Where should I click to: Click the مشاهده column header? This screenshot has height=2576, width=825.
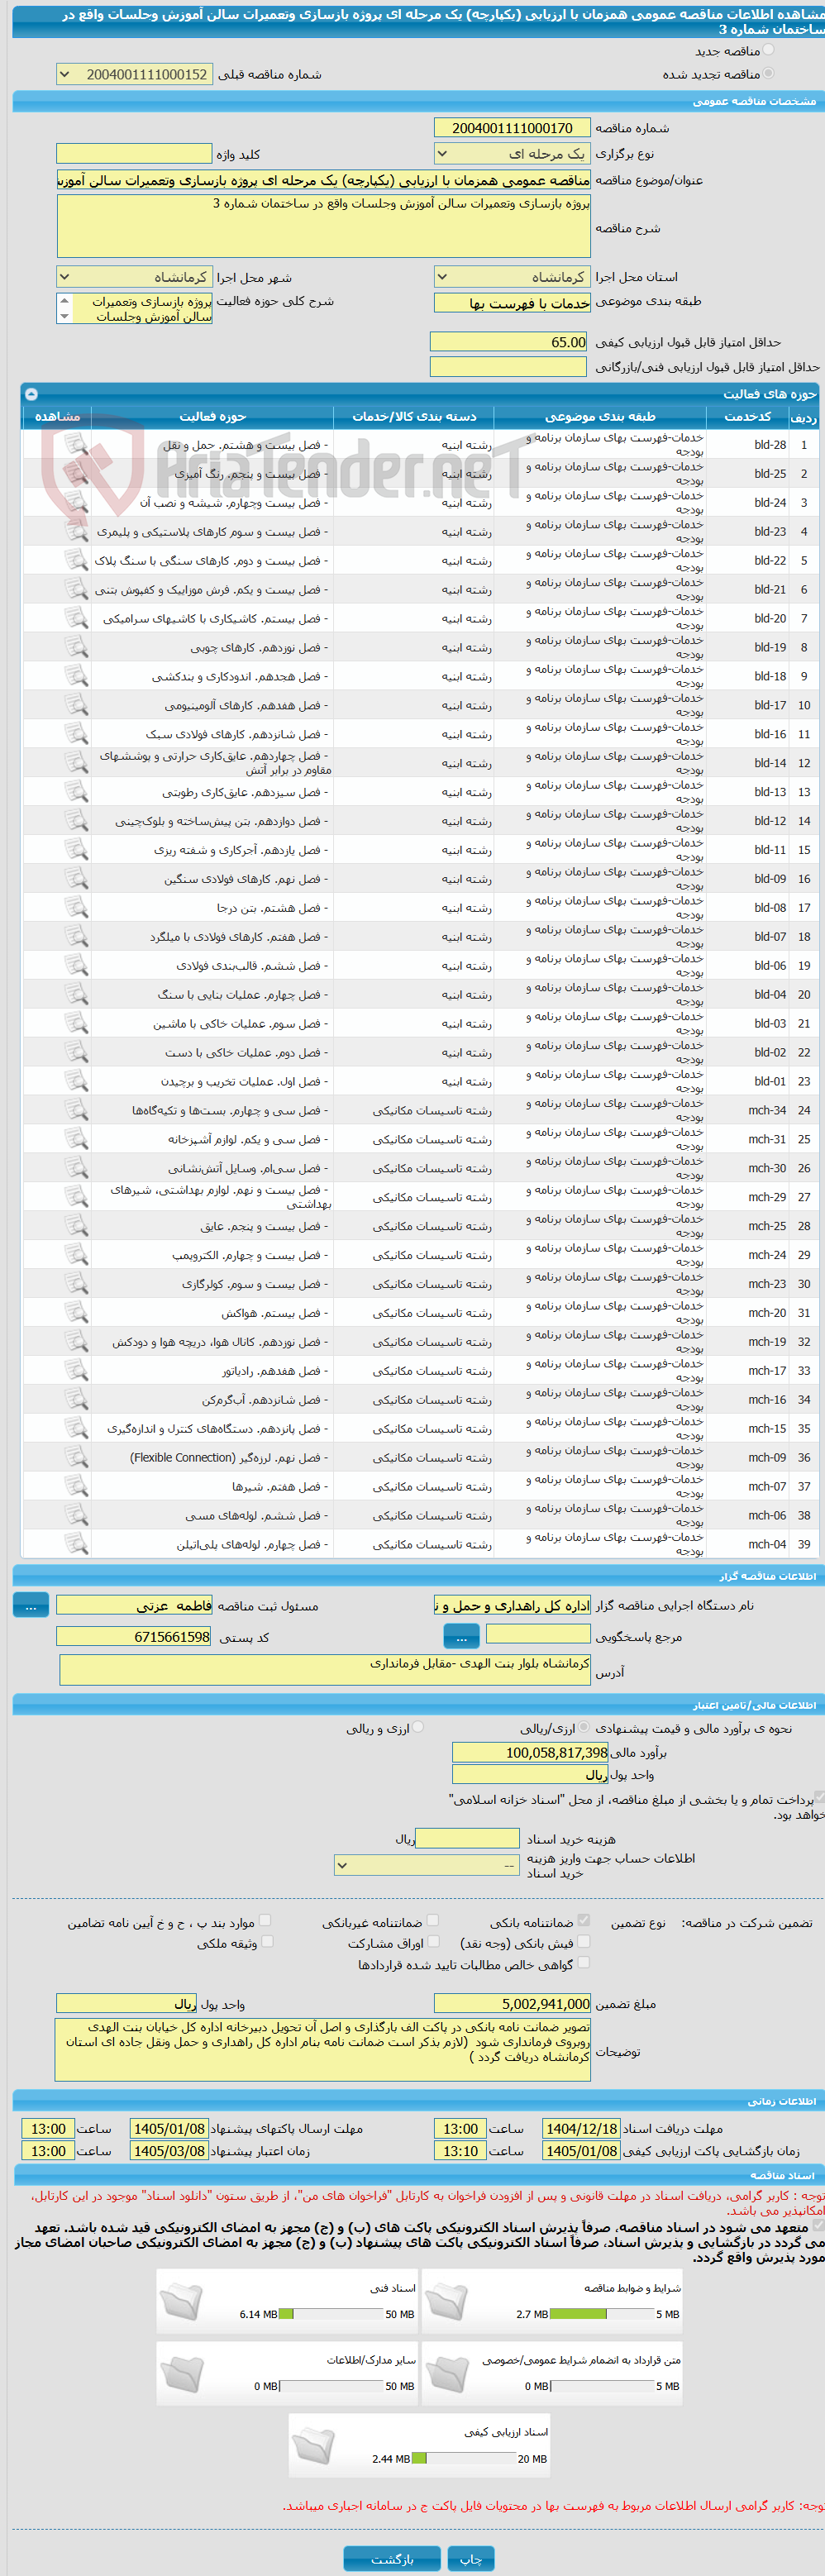pyautogui.click(x=57, y=417)
